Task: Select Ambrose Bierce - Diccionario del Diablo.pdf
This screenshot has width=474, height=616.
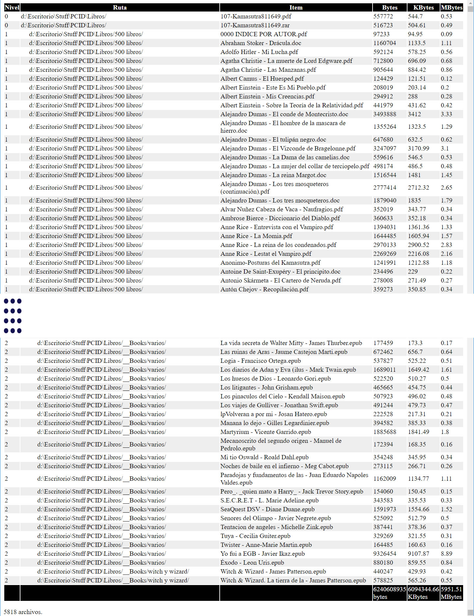Action: point(280,218)
